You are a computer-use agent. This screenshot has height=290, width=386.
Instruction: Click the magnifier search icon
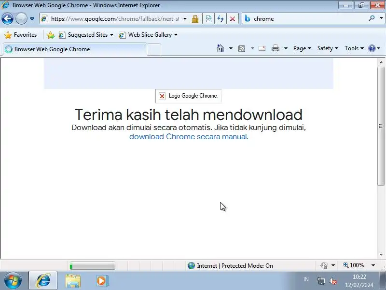(372, 18)
